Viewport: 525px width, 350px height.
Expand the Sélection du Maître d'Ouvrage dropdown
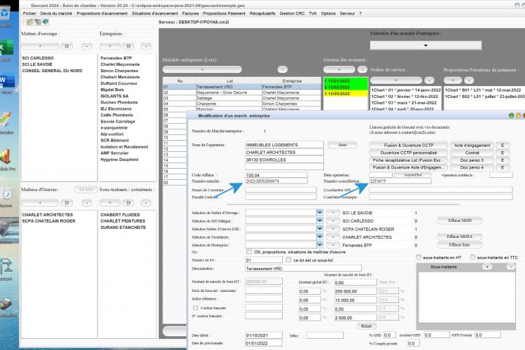tap(319, 213)
